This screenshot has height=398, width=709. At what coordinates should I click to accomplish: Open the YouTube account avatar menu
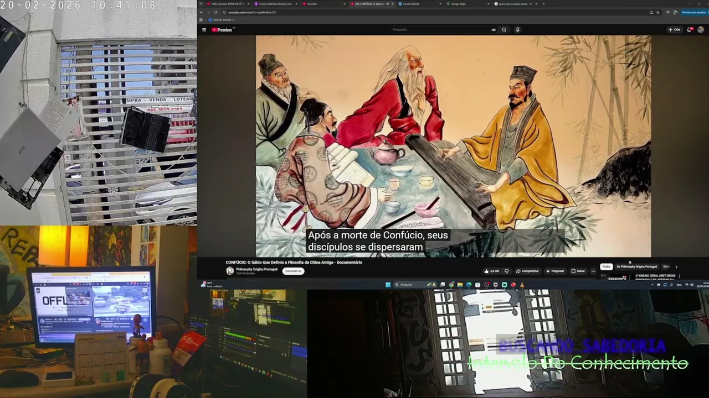(x=701, y=30)
